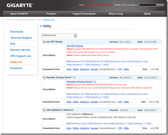Click the Utility breadcrumb
Image resolution: width=168 pixels, height=135 pixels.
[x=38, y=20]
